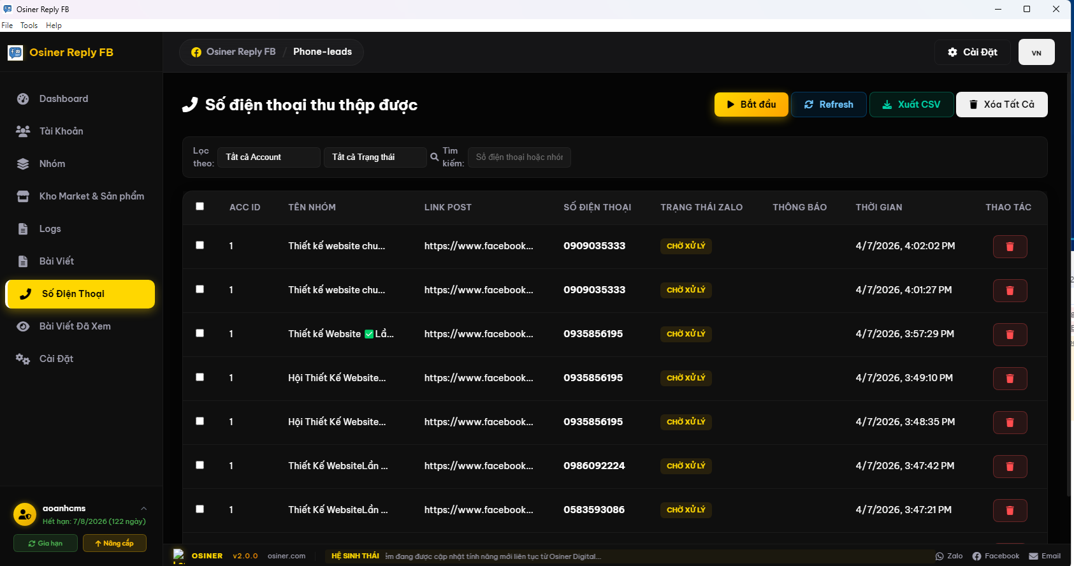Open Zalo contact in footer
Screen dimensions: 1074x566
click(x=948, y=556)
